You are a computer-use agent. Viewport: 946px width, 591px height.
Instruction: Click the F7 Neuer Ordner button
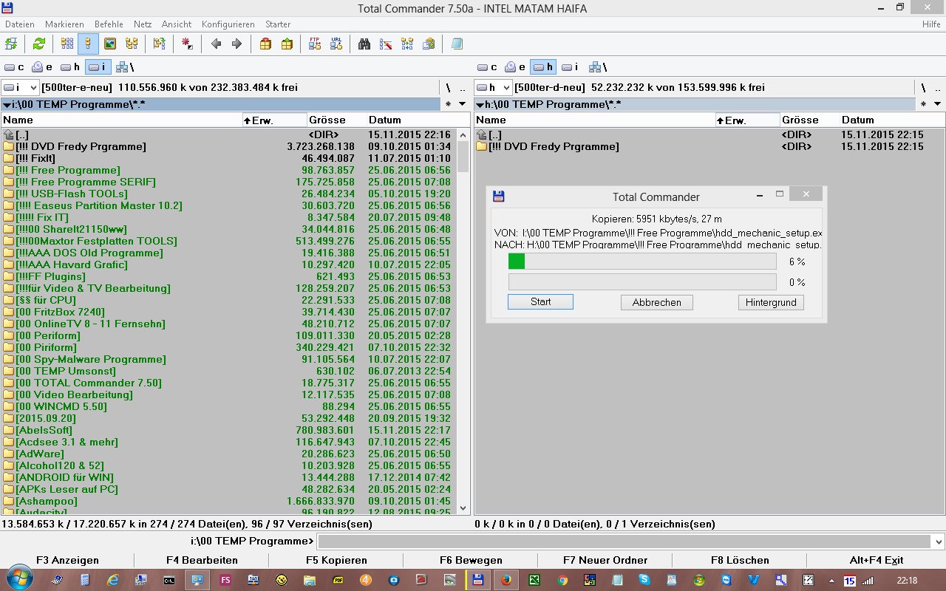click(605, 560)
